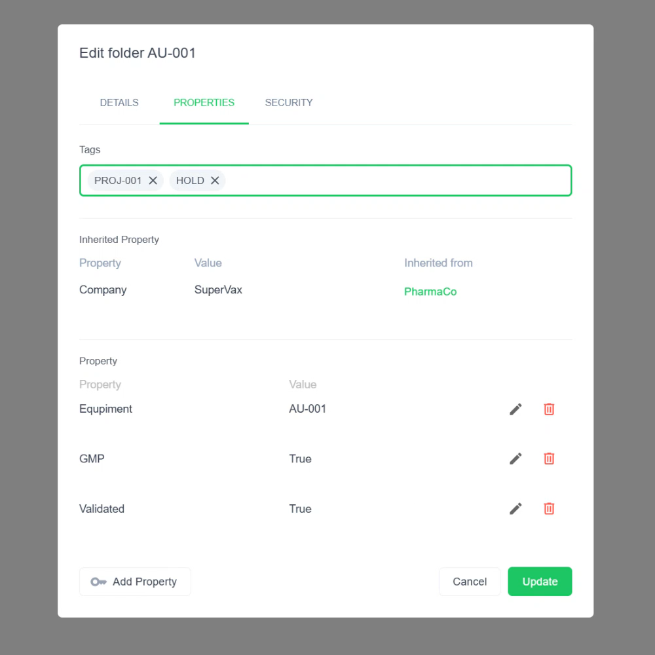
Task: Focus the Tags input field
Action: 393,181
